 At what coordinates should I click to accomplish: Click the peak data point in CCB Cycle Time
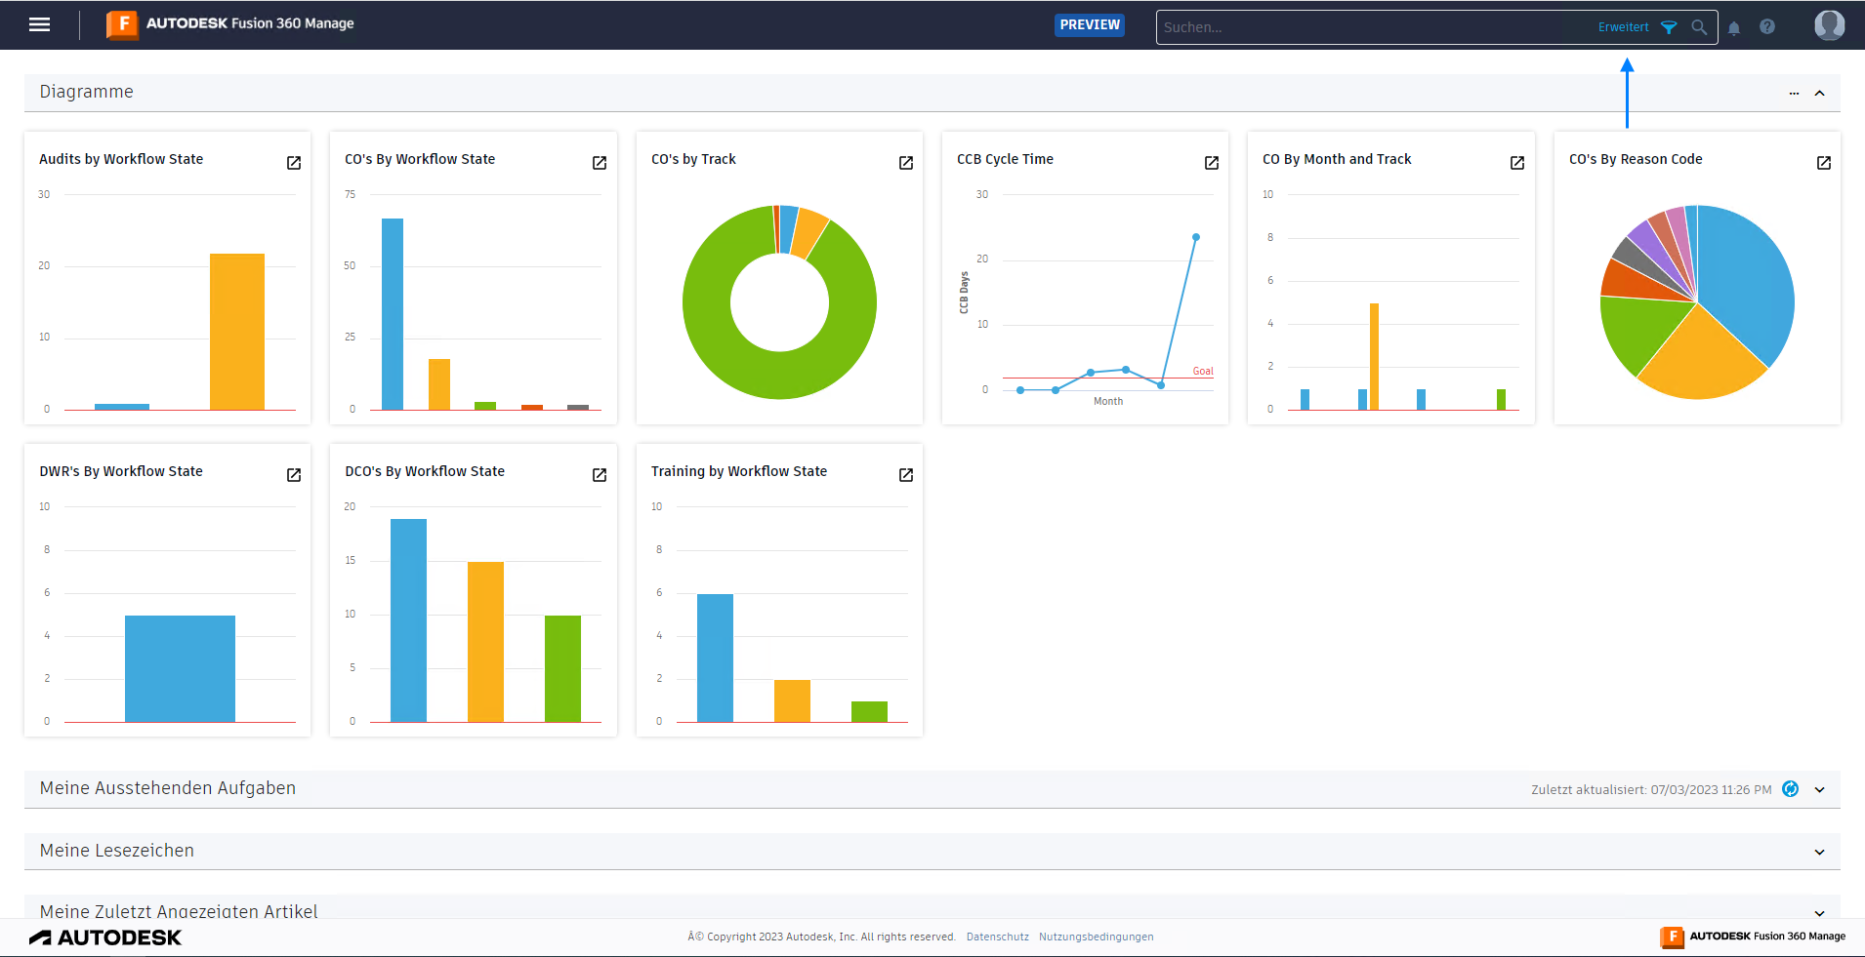click(x=1196, y=237)
